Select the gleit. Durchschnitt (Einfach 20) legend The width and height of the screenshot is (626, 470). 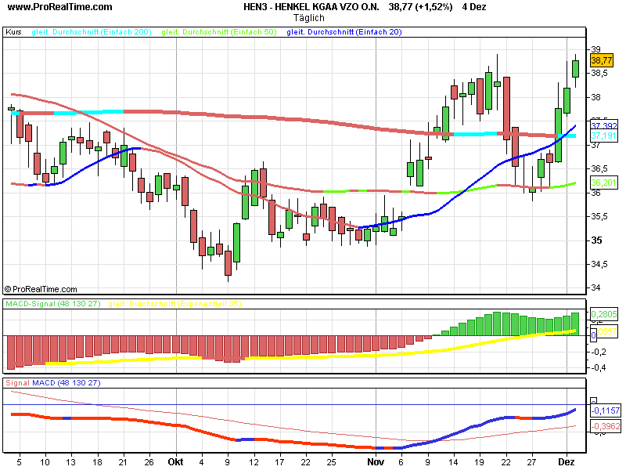click(344, 32)
